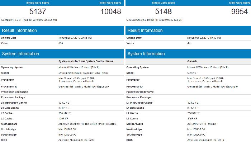This screenshot has height=142, width=251.
Task: Select L1 Instruction Cache value in the ASRock result
Action: coord(193,103)
